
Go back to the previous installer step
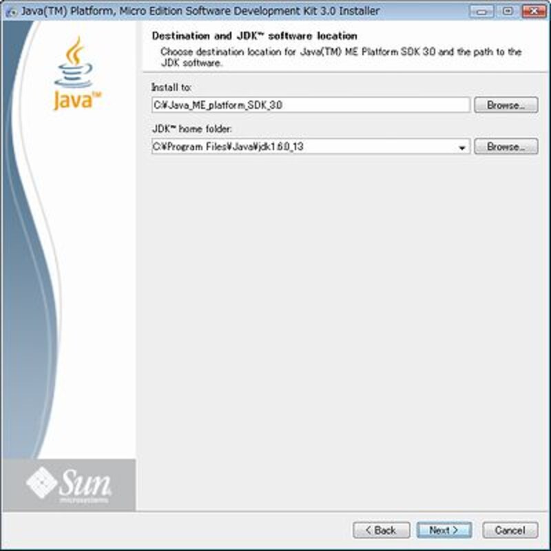click(x=382, y=530)
